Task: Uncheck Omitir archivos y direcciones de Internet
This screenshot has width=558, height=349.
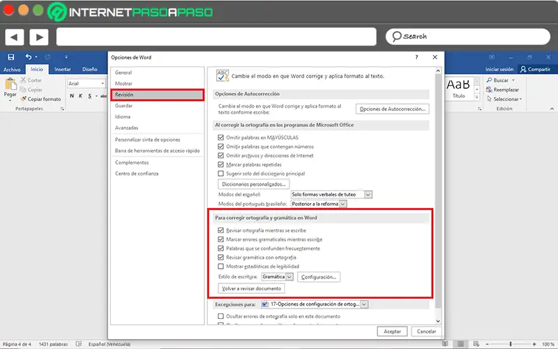Action: tap(220, 155)
